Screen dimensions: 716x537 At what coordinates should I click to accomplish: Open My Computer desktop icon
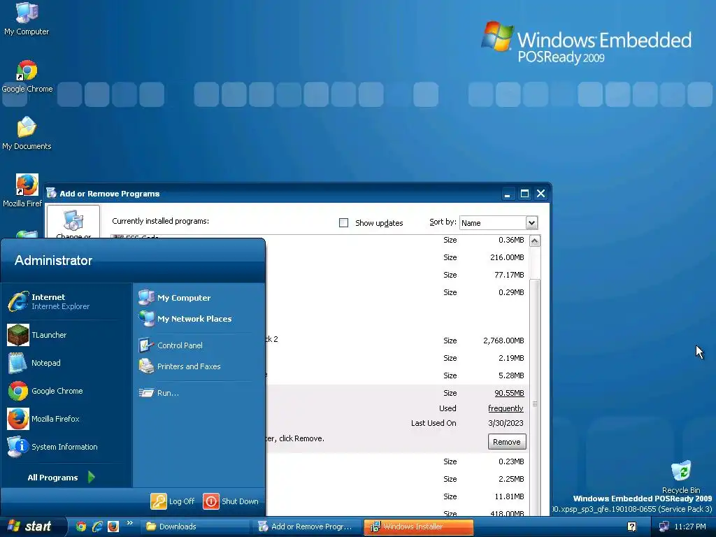click(27, 19)
